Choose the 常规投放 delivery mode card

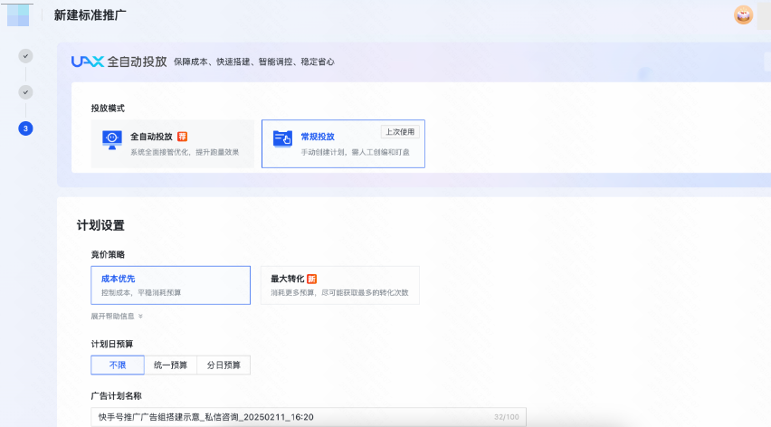pos(343,144)
